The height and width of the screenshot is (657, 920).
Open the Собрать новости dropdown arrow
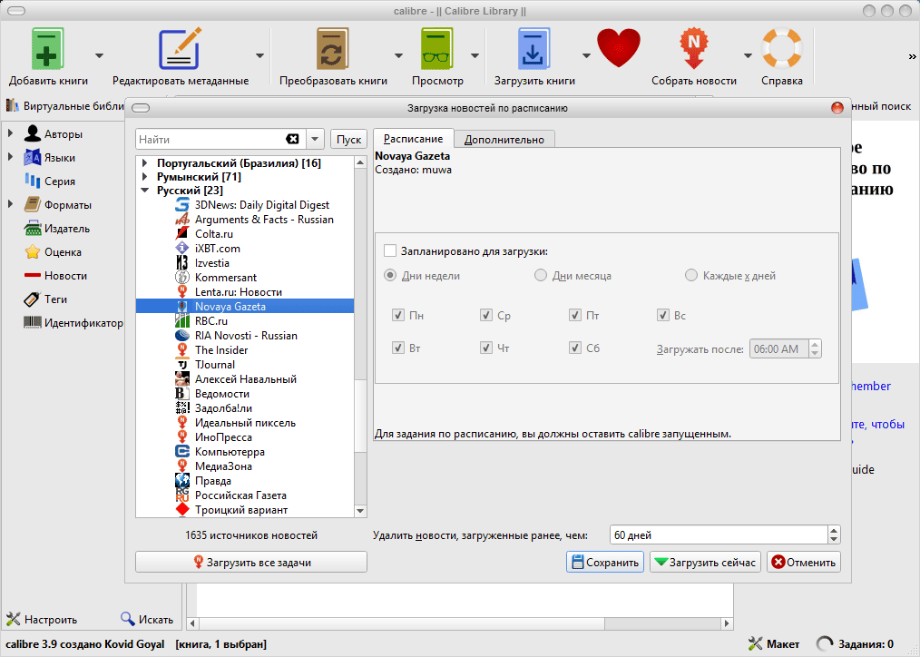coord(748,55)
